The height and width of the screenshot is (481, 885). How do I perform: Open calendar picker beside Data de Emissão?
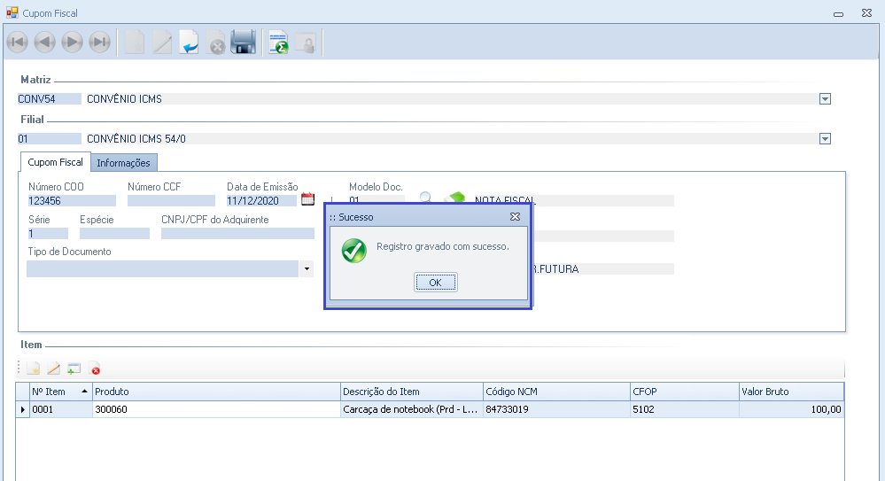click(x=307, y=199)
